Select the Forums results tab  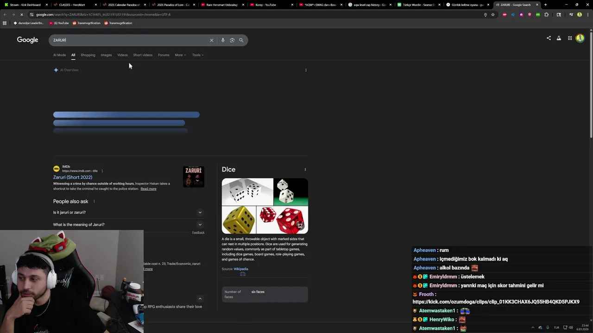click(164, 55)
